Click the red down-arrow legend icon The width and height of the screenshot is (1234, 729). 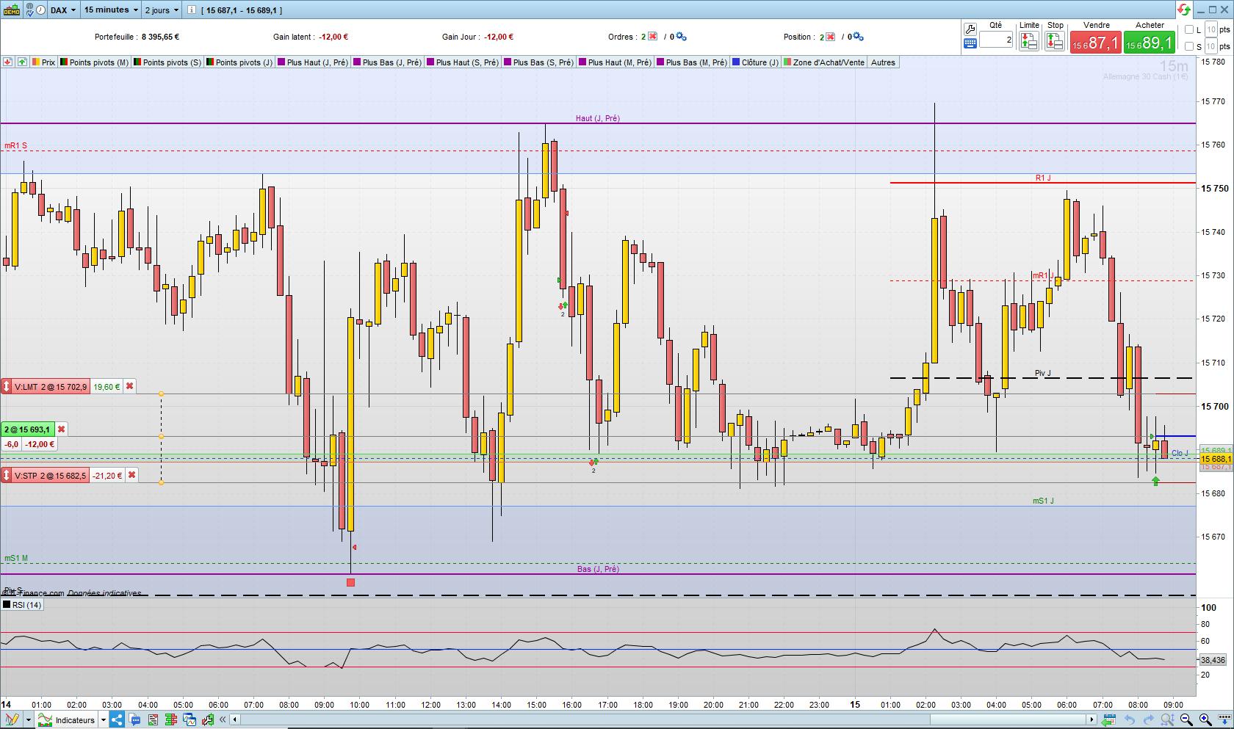[x=7, y=62]
